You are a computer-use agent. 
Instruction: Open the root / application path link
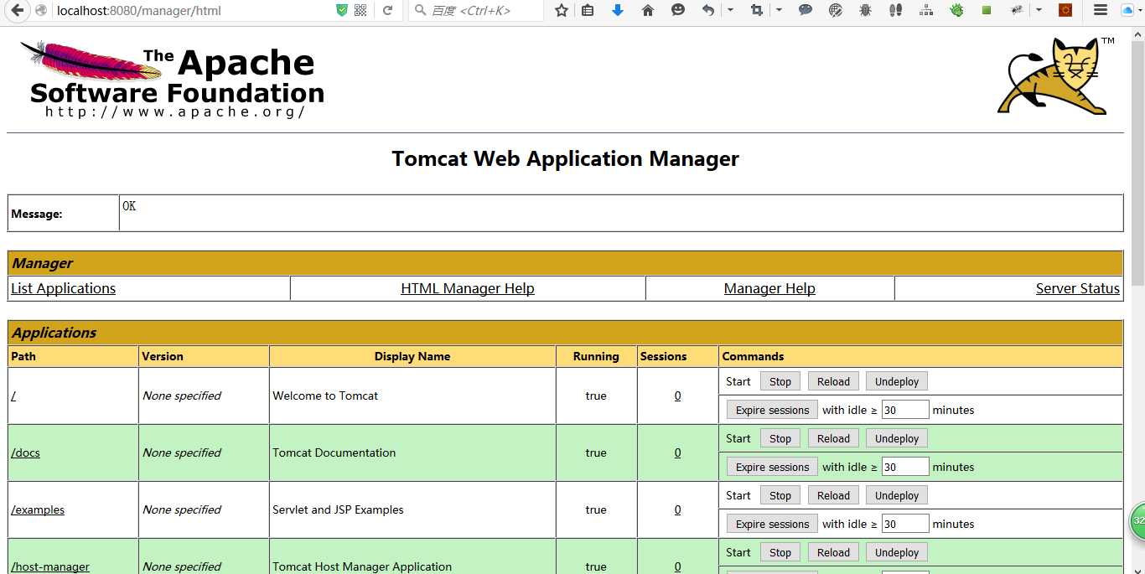click(13, 396)
